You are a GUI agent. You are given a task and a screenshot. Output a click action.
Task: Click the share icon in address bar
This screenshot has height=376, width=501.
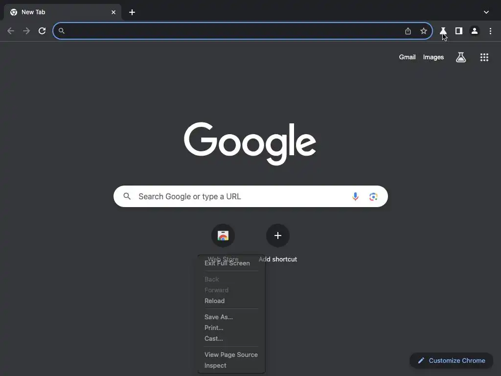[x=408, y=31]
